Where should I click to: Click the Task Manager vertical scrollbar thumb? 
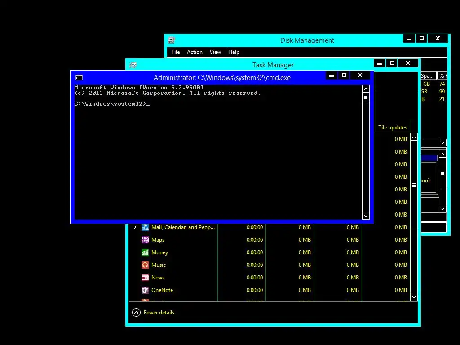click(x=414, y=185)
